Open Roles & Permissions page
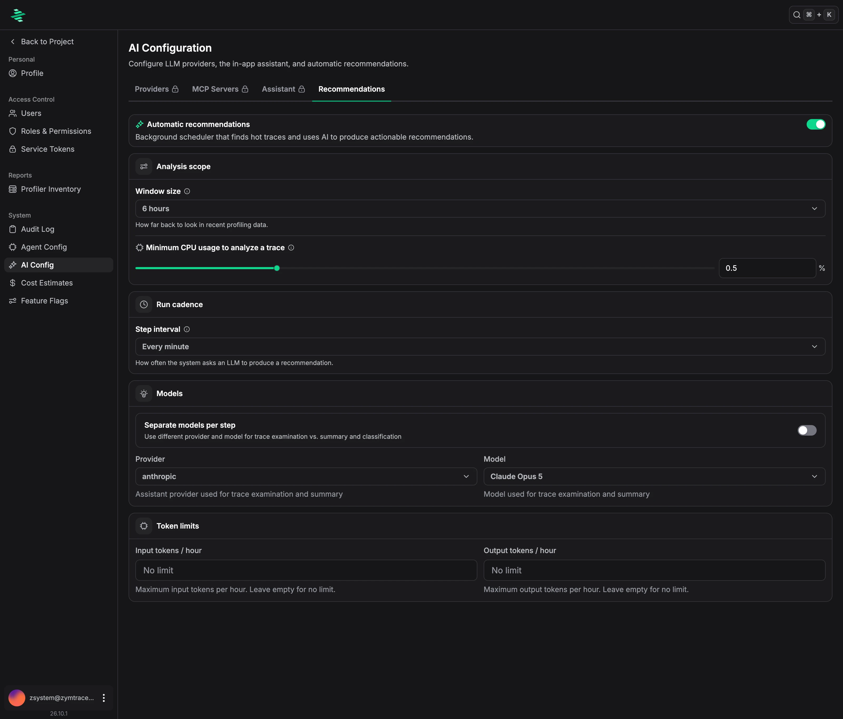 click(58, 131)
